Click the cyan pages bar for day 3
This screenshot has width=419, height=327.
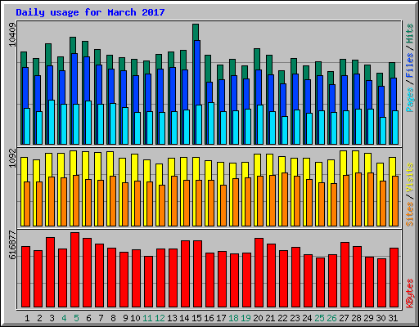point(52,122)
